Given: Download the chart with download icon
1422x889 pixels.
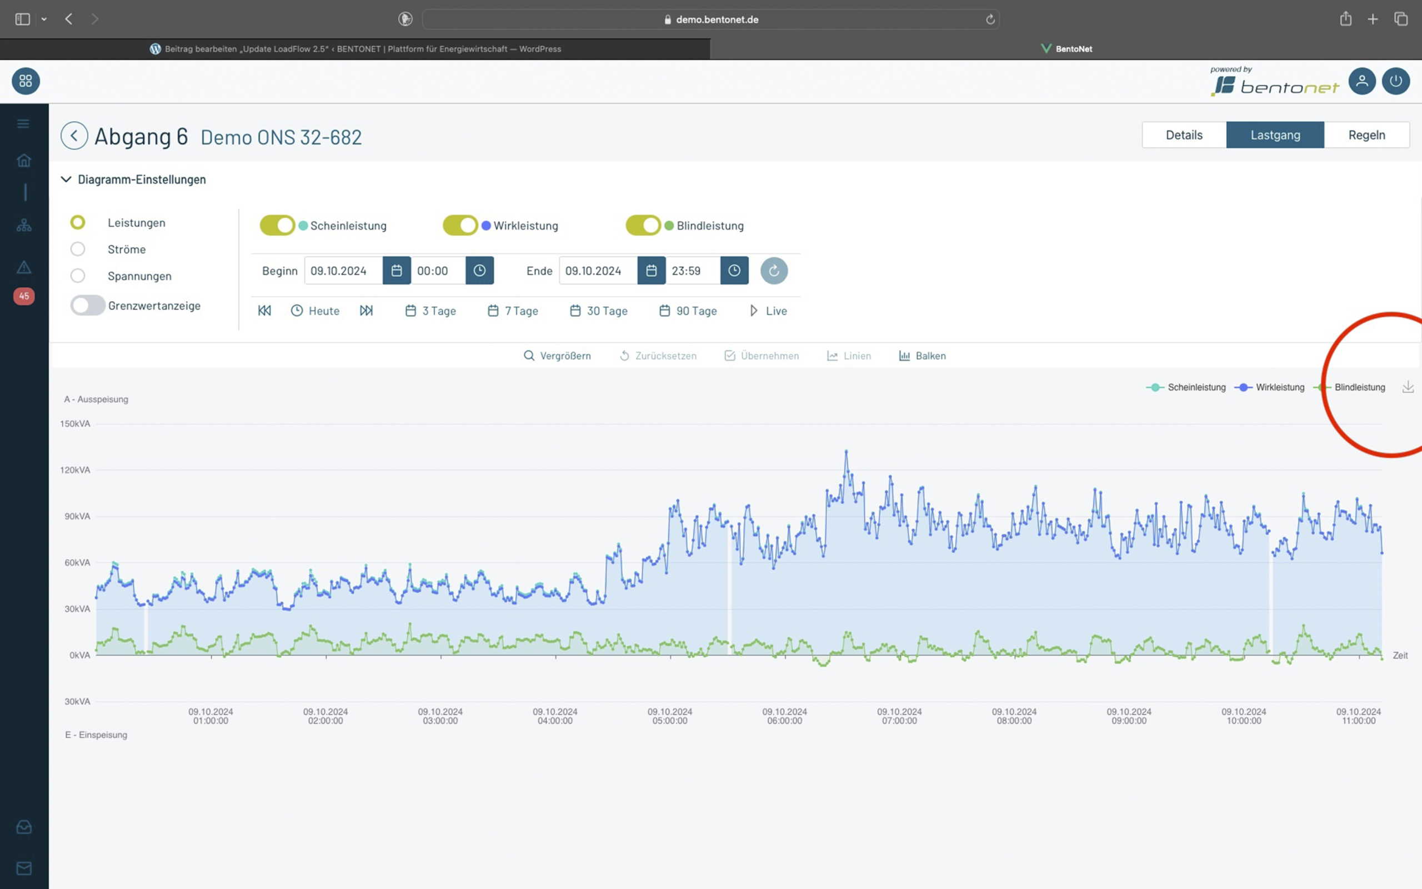Looking at the screenshot, I should (1408, 387).
